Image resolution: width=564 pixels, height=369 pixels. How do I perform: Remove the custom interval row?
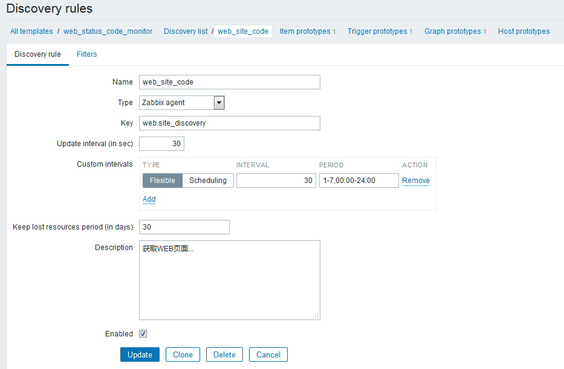pyautogui.click(x=416, y=181)
